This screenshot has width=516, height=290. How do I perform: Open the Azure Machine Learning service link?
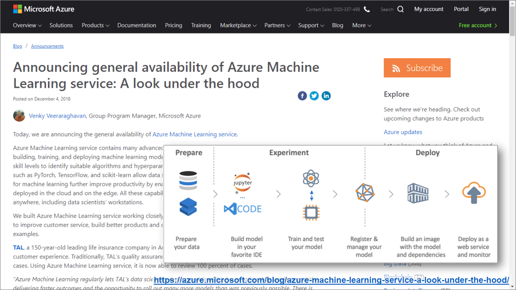pyautogui.click(x=195, y=134)
